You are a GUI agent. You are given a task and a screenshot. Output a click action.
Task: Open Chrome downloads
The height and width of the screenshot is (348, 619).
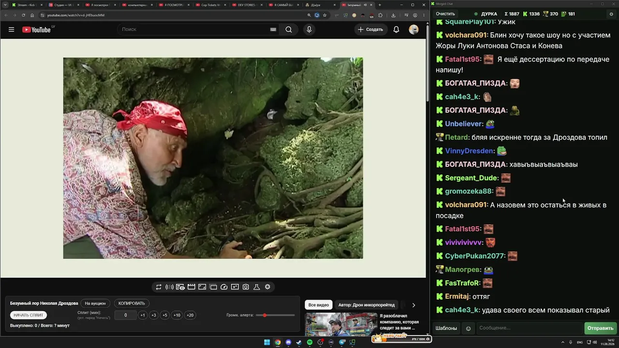click(x=393, y=15)
